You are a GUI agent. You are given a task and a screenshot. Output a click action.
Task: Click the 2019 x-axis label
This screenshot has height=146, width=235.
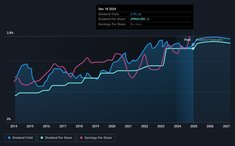point(96,126)
